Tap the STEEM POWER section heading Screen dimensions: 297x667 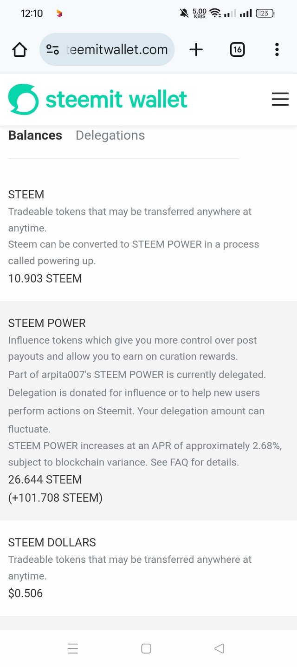pyautogui.click(x=47, y=323)
